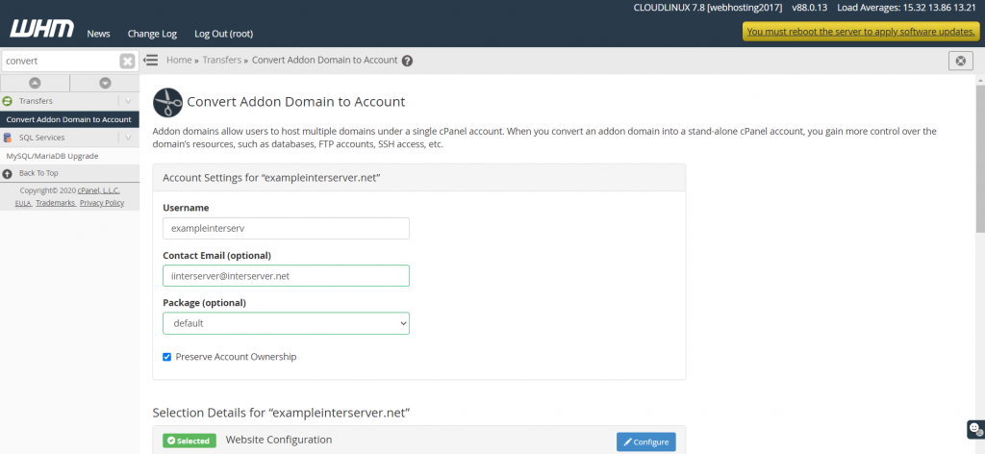Screen dimensions: 985x454
Task: Go to Home breadcrumb
Action: 179,61
